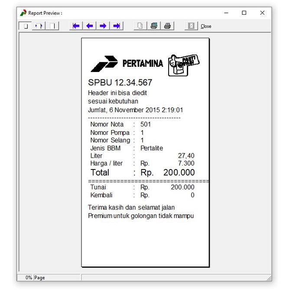Image resolution: width=290 pixels, height=290 pixels.
Task: Click 'Premium untuk golongan tidak mampu' line
Action: pos(141,216)
